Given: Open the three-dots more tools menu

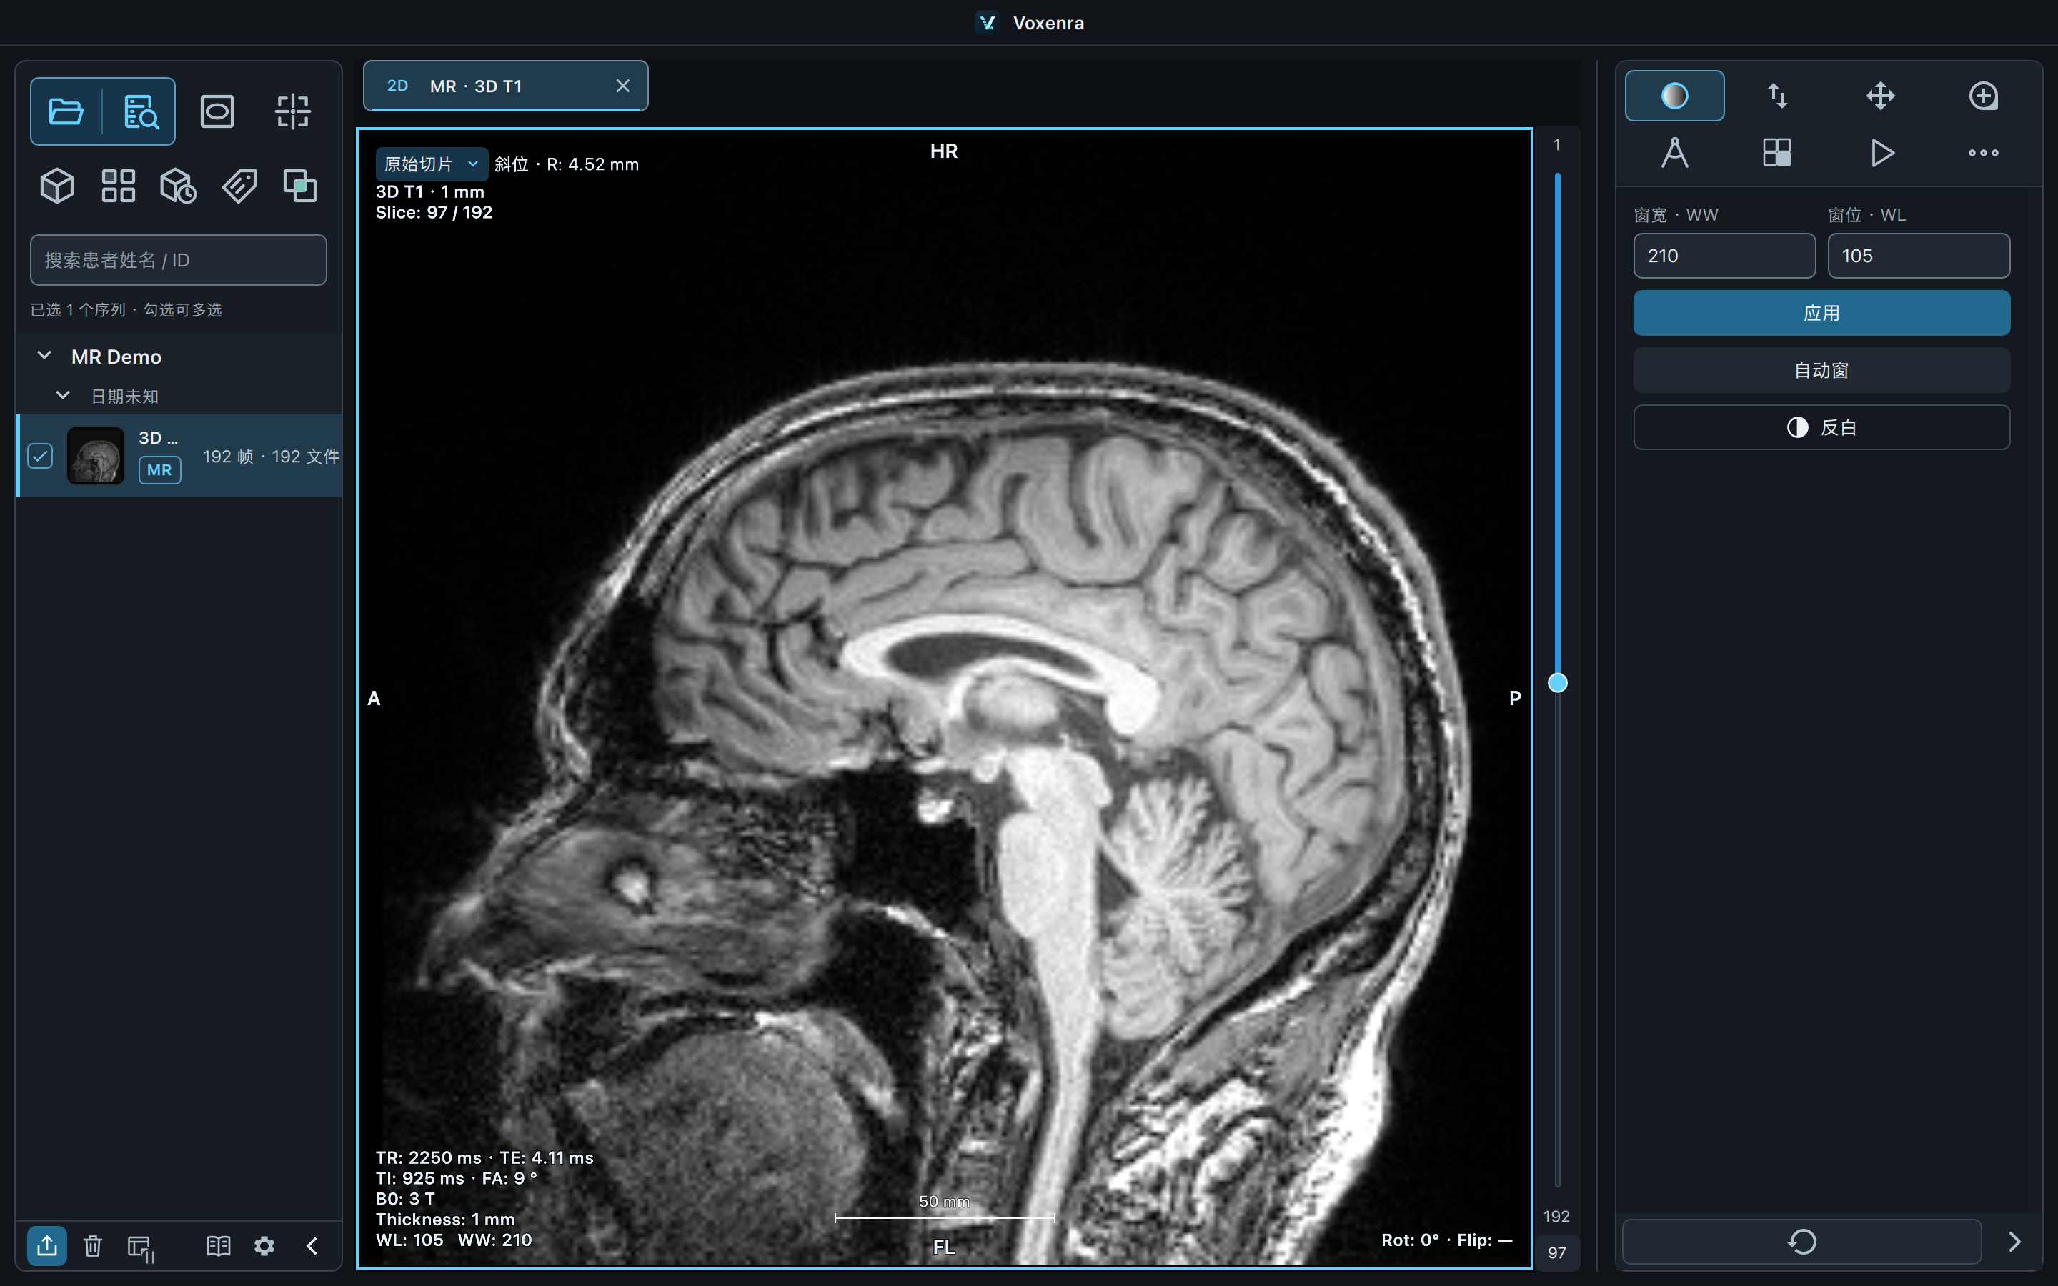Looking at the screenshot, I should [1983, 153].
